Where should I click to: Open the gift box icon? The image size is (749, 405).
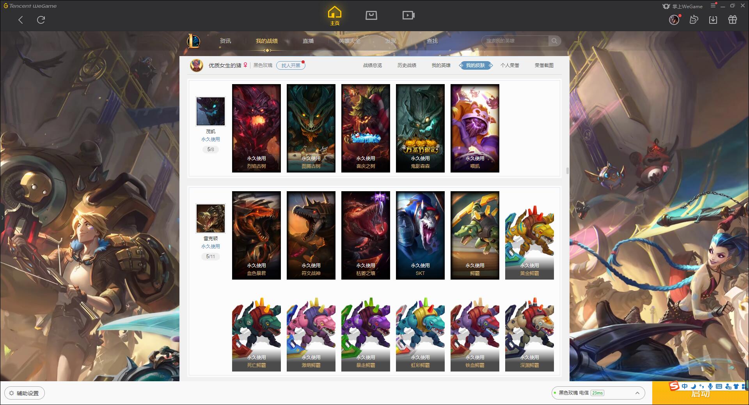(x=733, y=19)
